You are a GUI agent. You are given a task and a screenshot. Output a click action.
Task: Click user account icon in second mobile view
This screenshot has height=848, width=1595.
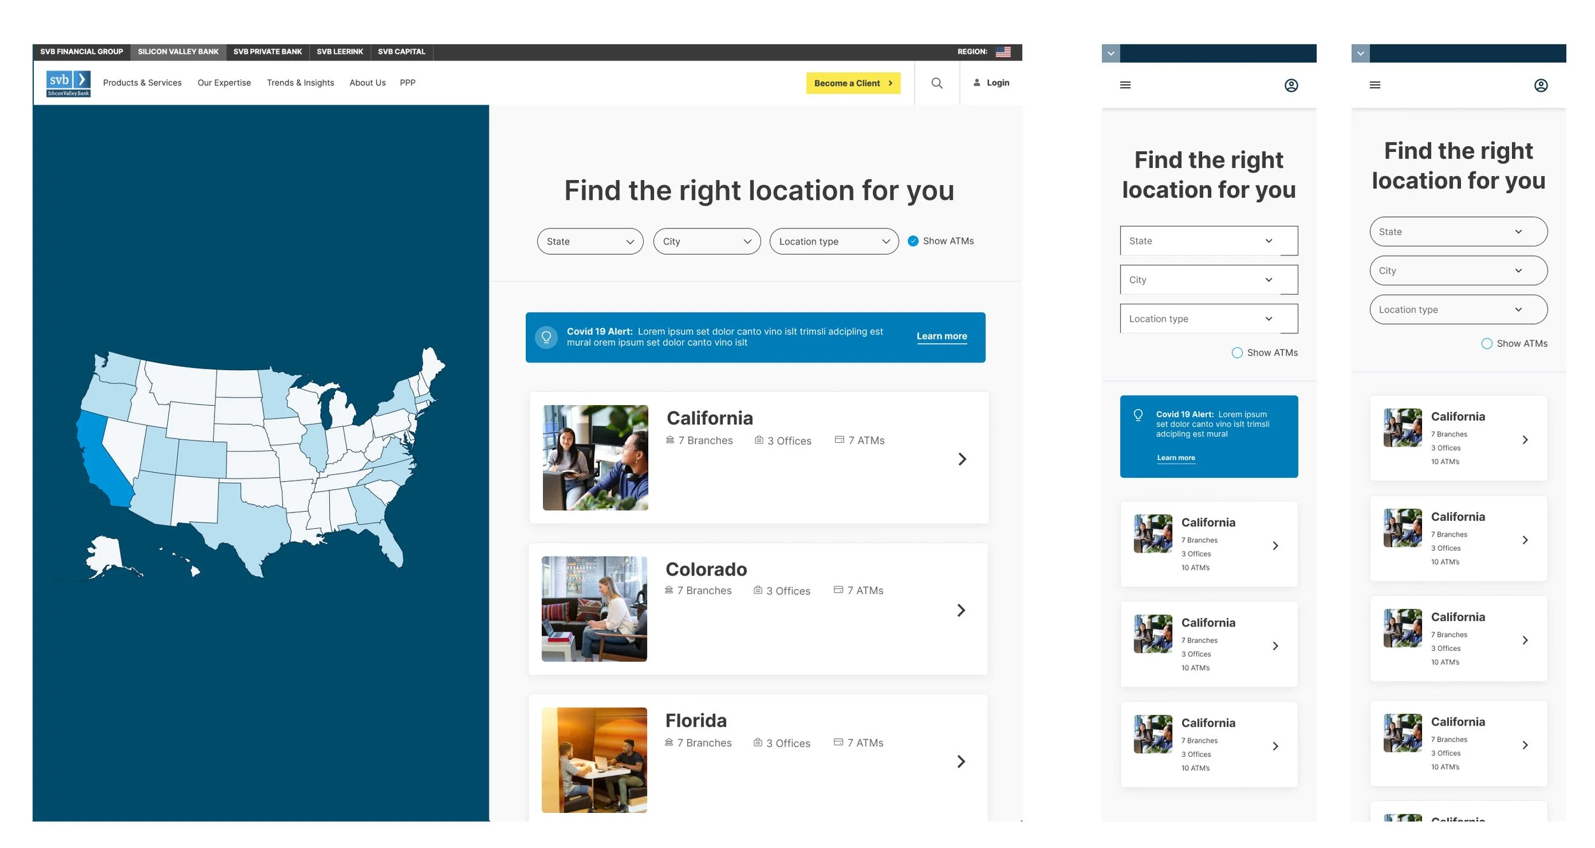click(x=1540, y=86)
